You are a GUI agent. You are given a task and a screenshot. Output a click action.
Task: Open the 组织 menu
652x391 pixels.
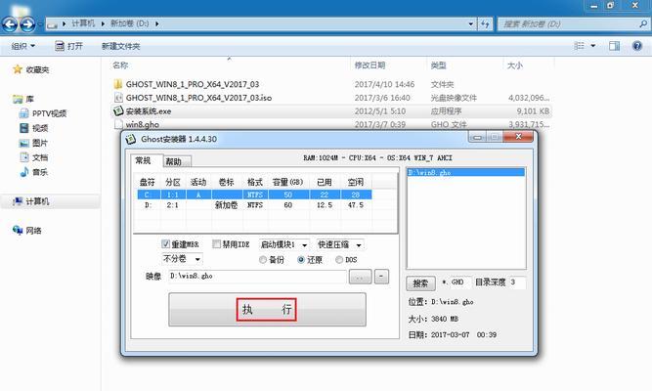[23, 46]
